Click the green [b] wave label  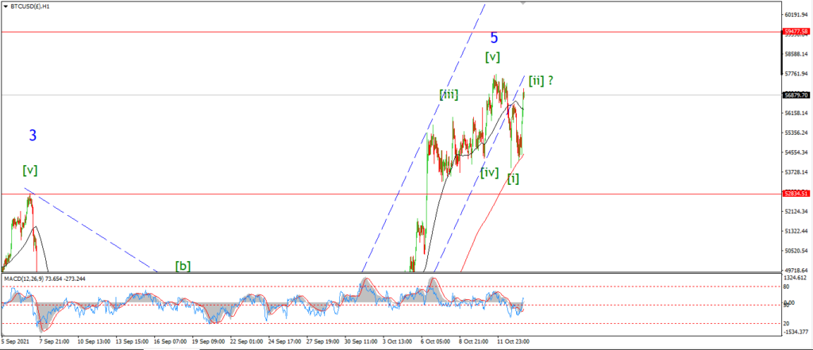pyautogui.click(x=183, y=266)
